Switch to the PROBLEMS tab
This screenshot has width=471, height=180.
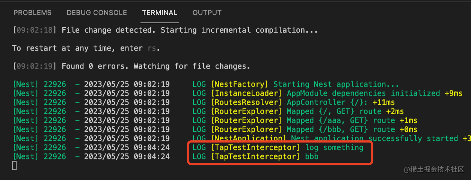click(32, 13)
